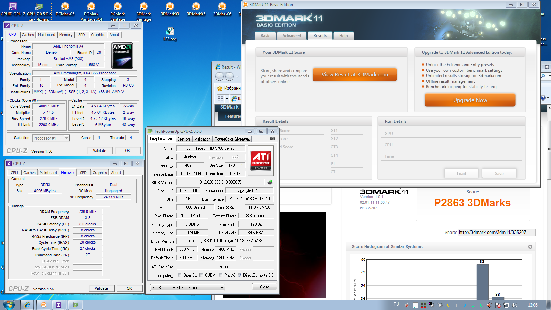Open Action Center flag tray icon
Screen dimensions: 551x310
(x=498, y=305)
